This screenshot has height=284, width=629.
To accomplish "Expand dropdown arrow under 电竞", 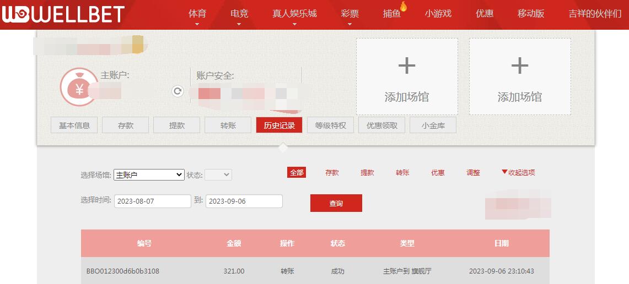I will [239, 24].
